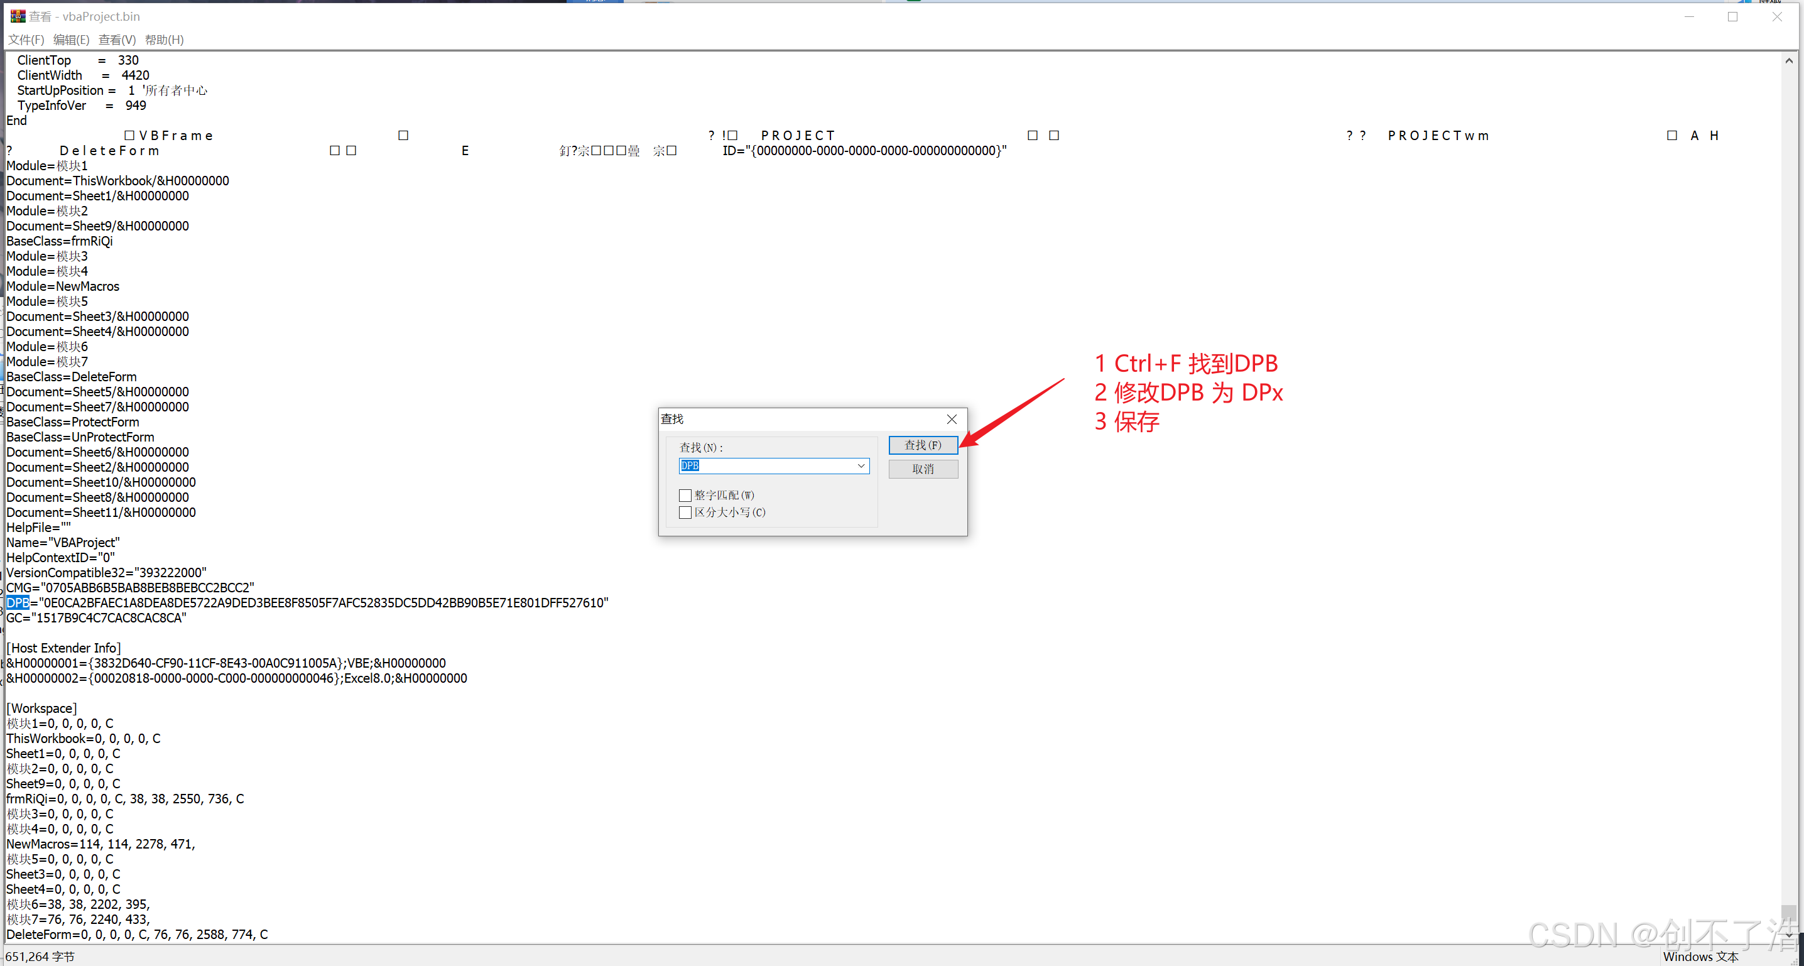Click the 取消 button to cancel
The image size is (1804, 966).
tap(923, 467)
